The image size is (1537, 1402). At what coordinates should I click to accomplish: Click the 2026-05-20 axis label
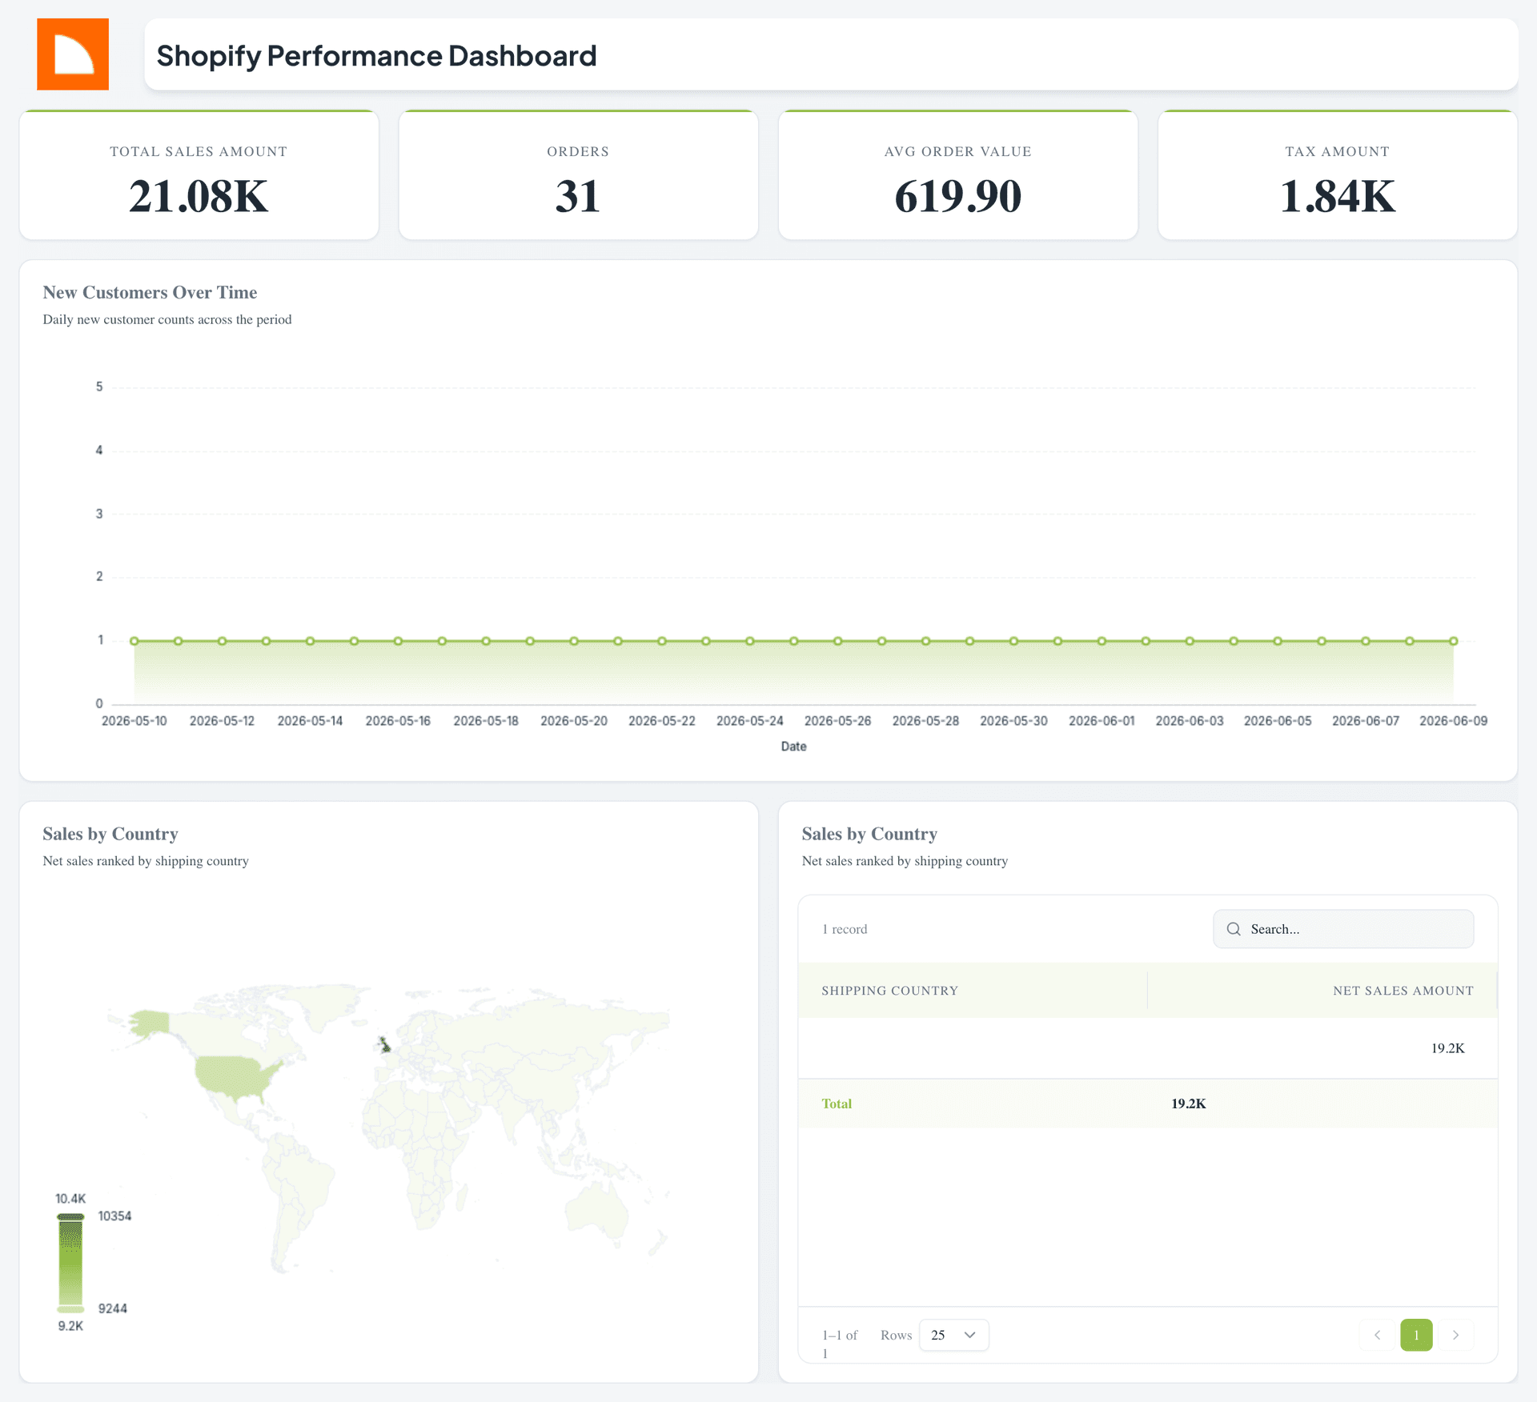click(x=574, y=721)
